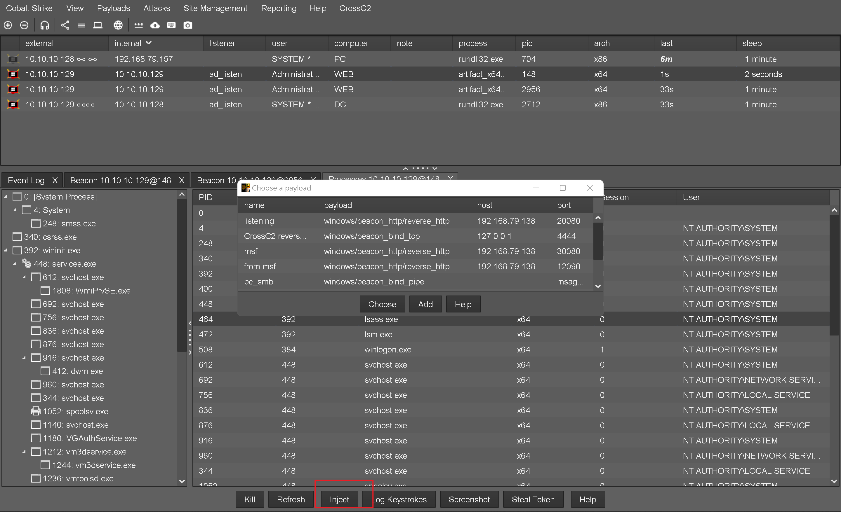Click the internal column sort arrow
This screenshot has height=512, width=841.
pyautogui.click(x=148, y=43)
